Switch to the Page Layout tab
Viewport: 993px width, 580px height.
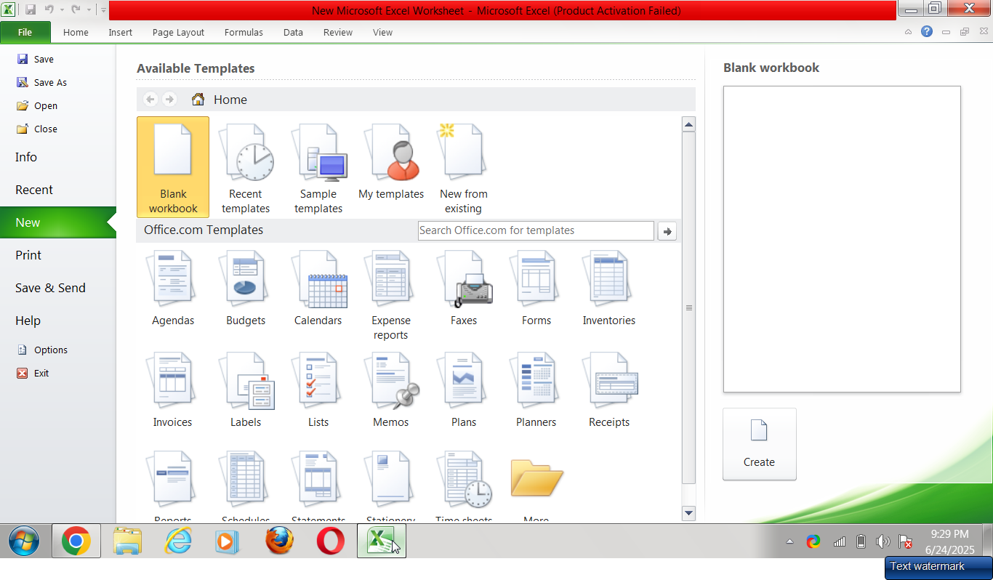coord(178,33)
